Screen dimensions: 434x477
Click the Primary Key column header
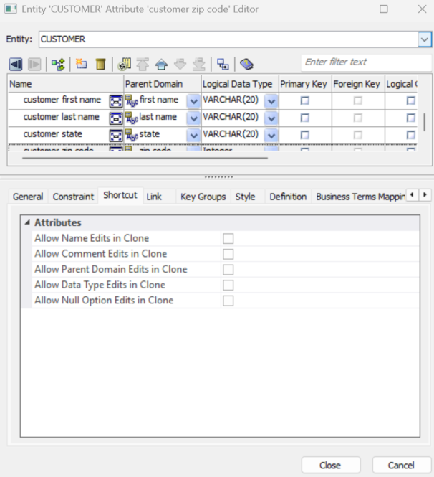tap(305, 84)
